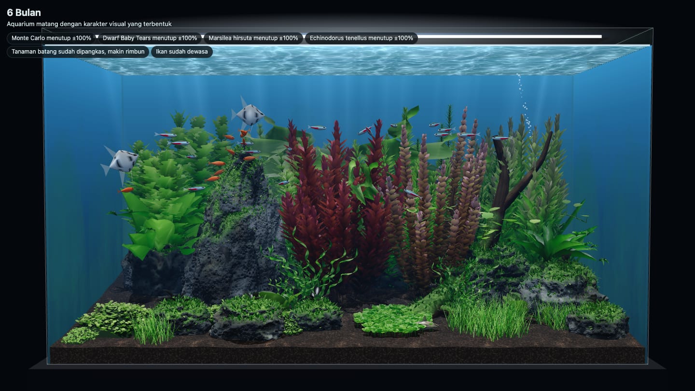695x391 pixels.
Task: Click the "Marsilea hirsuta menutup ±100%" chip
Action: point(253,38)
